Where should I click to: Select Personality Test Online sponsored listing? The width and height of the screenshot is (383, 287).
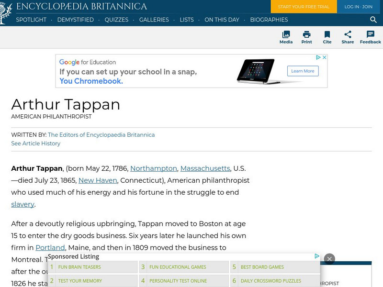[184, 281]
